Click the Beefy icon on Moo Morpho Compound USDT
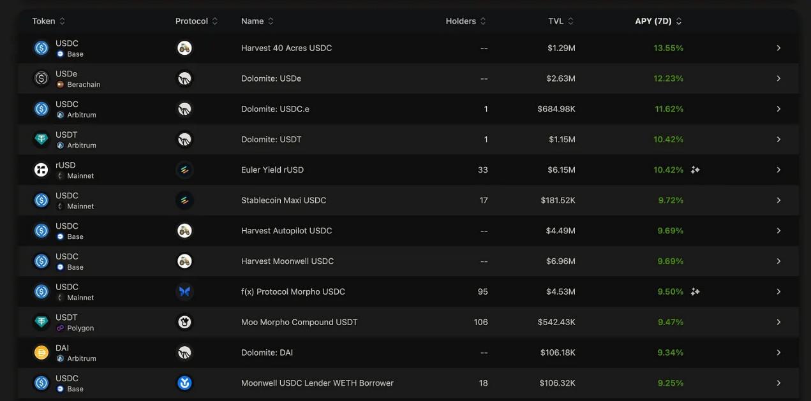The image size is (811, 401). click(184, 321)
